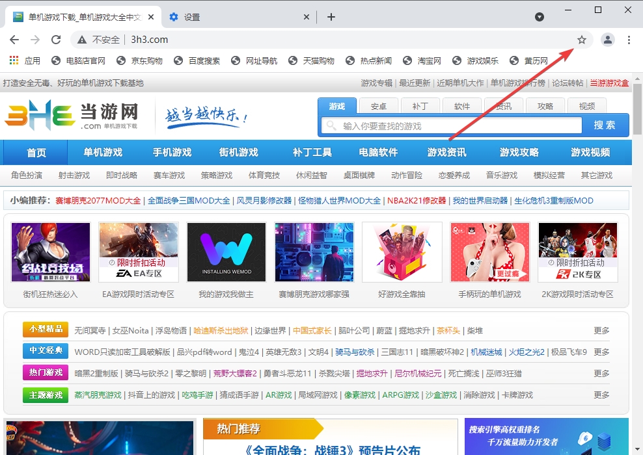Open 当游游戏盒 link in top bar
Viewport: 643px width, 455px height.
[x=609, y=83]
